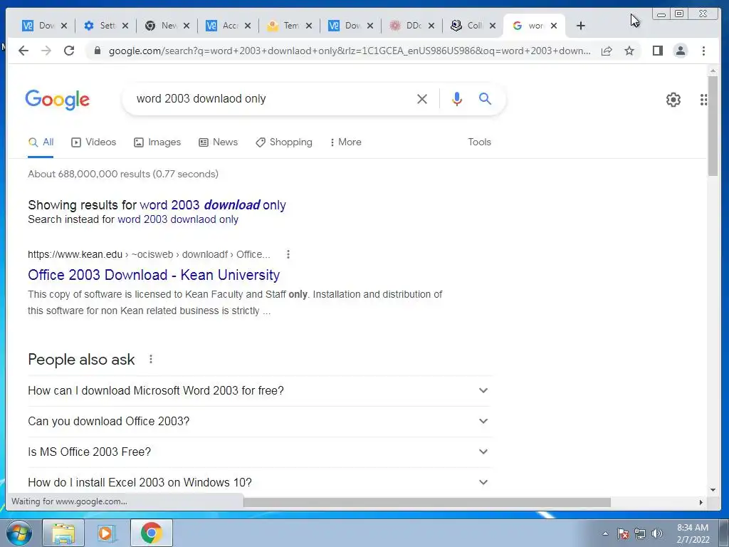Image resolution: width=729 pixels, height=547 pixels.
Task: Go to Google homepage via logo
Action: 57,100
